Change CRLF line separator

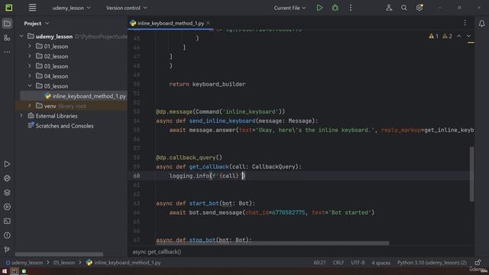pos(338,263)
